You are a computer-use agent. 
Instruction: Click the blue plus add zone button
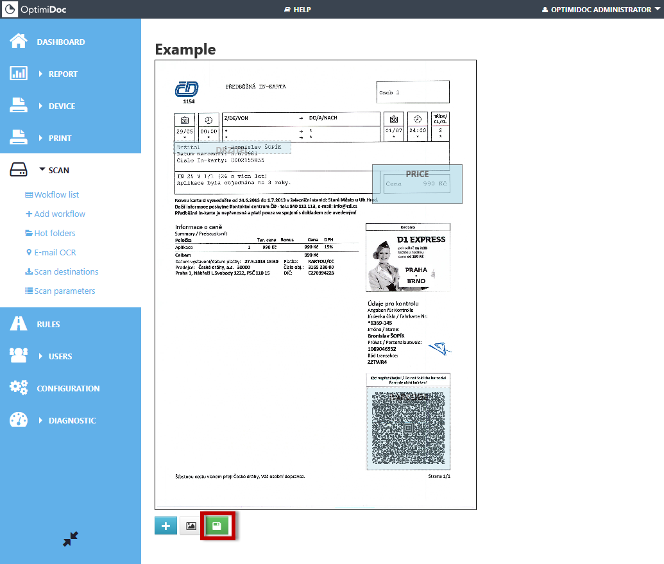tap(166, 526)
